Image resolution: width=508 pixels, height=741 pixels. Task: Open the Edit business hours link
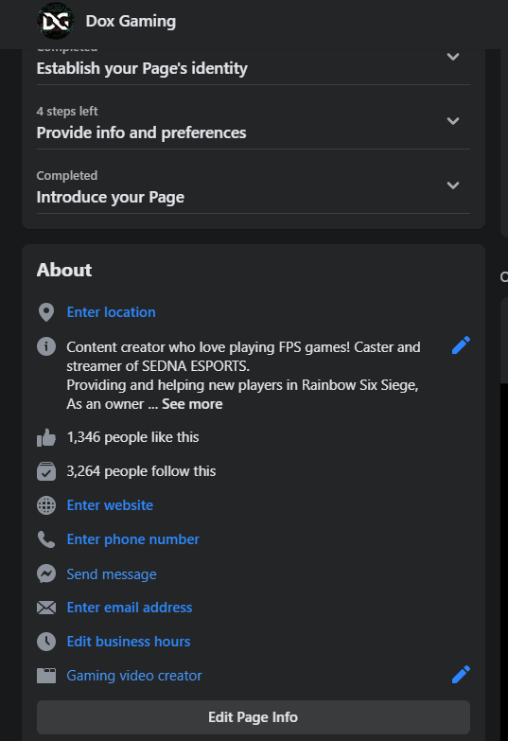(129, 642)
